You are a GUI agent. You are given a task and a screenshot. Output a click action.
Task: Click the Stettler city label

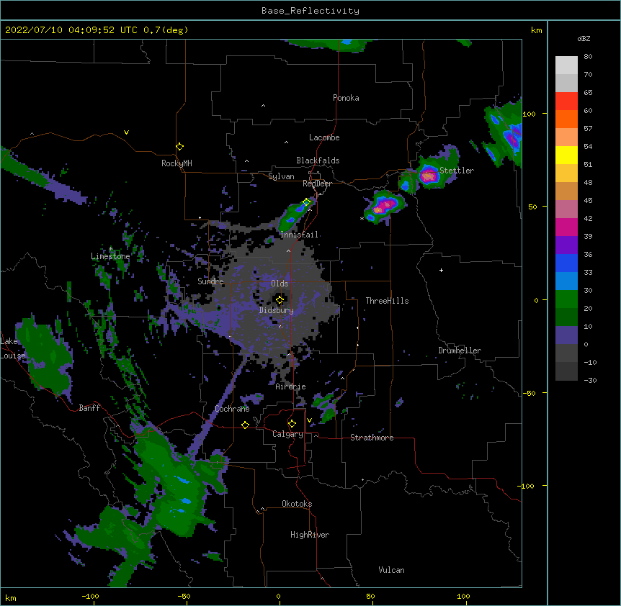click(x=457, y=171)
